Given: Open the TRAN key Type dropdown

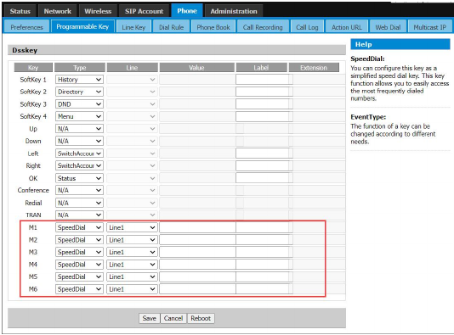Looking at the screenshot, I should [79, 215].
